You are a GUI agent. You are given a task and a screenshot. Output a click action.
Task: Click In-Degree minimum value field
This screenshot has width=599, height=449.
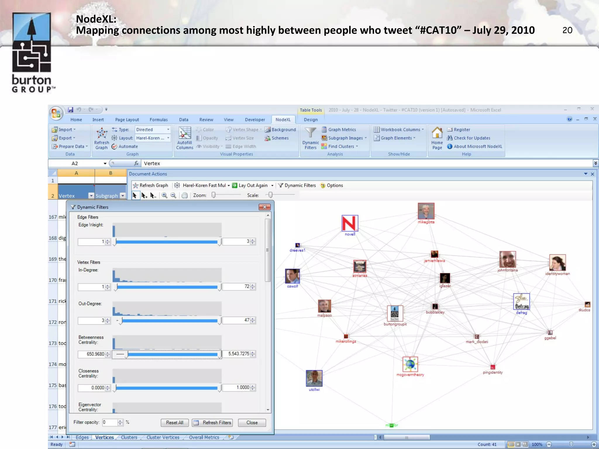tap(91, 287)
